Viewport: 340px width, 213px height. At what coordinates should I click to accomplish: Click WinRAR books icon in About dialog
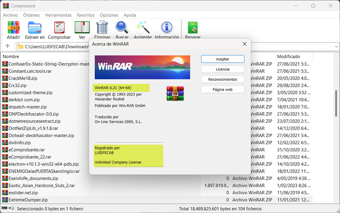[x=175, y=93]
